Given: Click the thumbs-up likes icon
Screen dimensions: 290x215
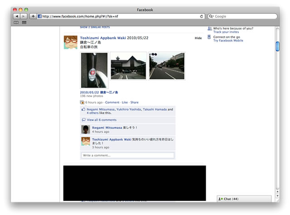Looking at the screenshot, I should pos(83,110).
